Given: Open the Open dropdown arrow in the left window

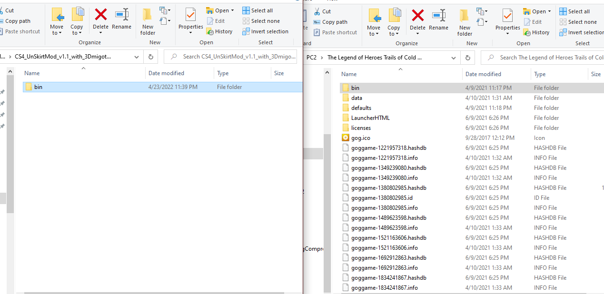Looking at the screenshot, I should [x=232, y=10].
